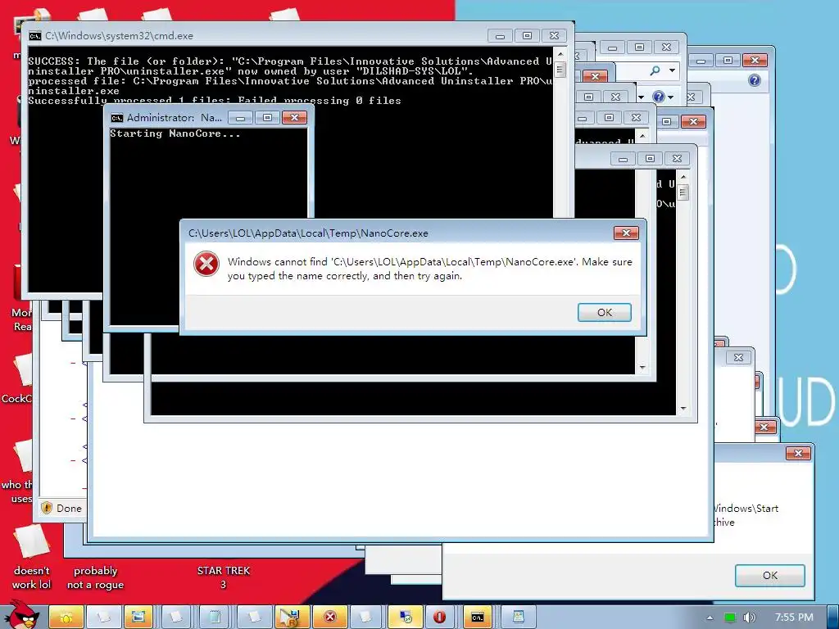
Task: Maximize the C:\Windows\system32\cmd.exe window
Action: 527,36
